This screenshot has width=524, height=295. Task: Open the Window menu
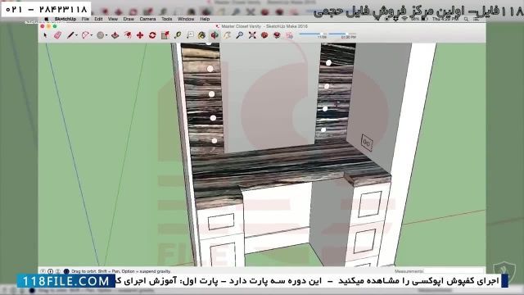pyautogui.click(x=186, y=19)
